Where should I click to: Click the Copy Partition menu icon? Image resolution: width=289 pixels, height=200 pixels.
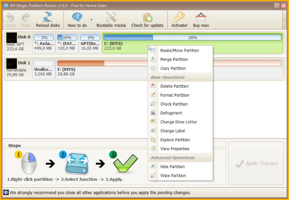[x=153, y=68]
